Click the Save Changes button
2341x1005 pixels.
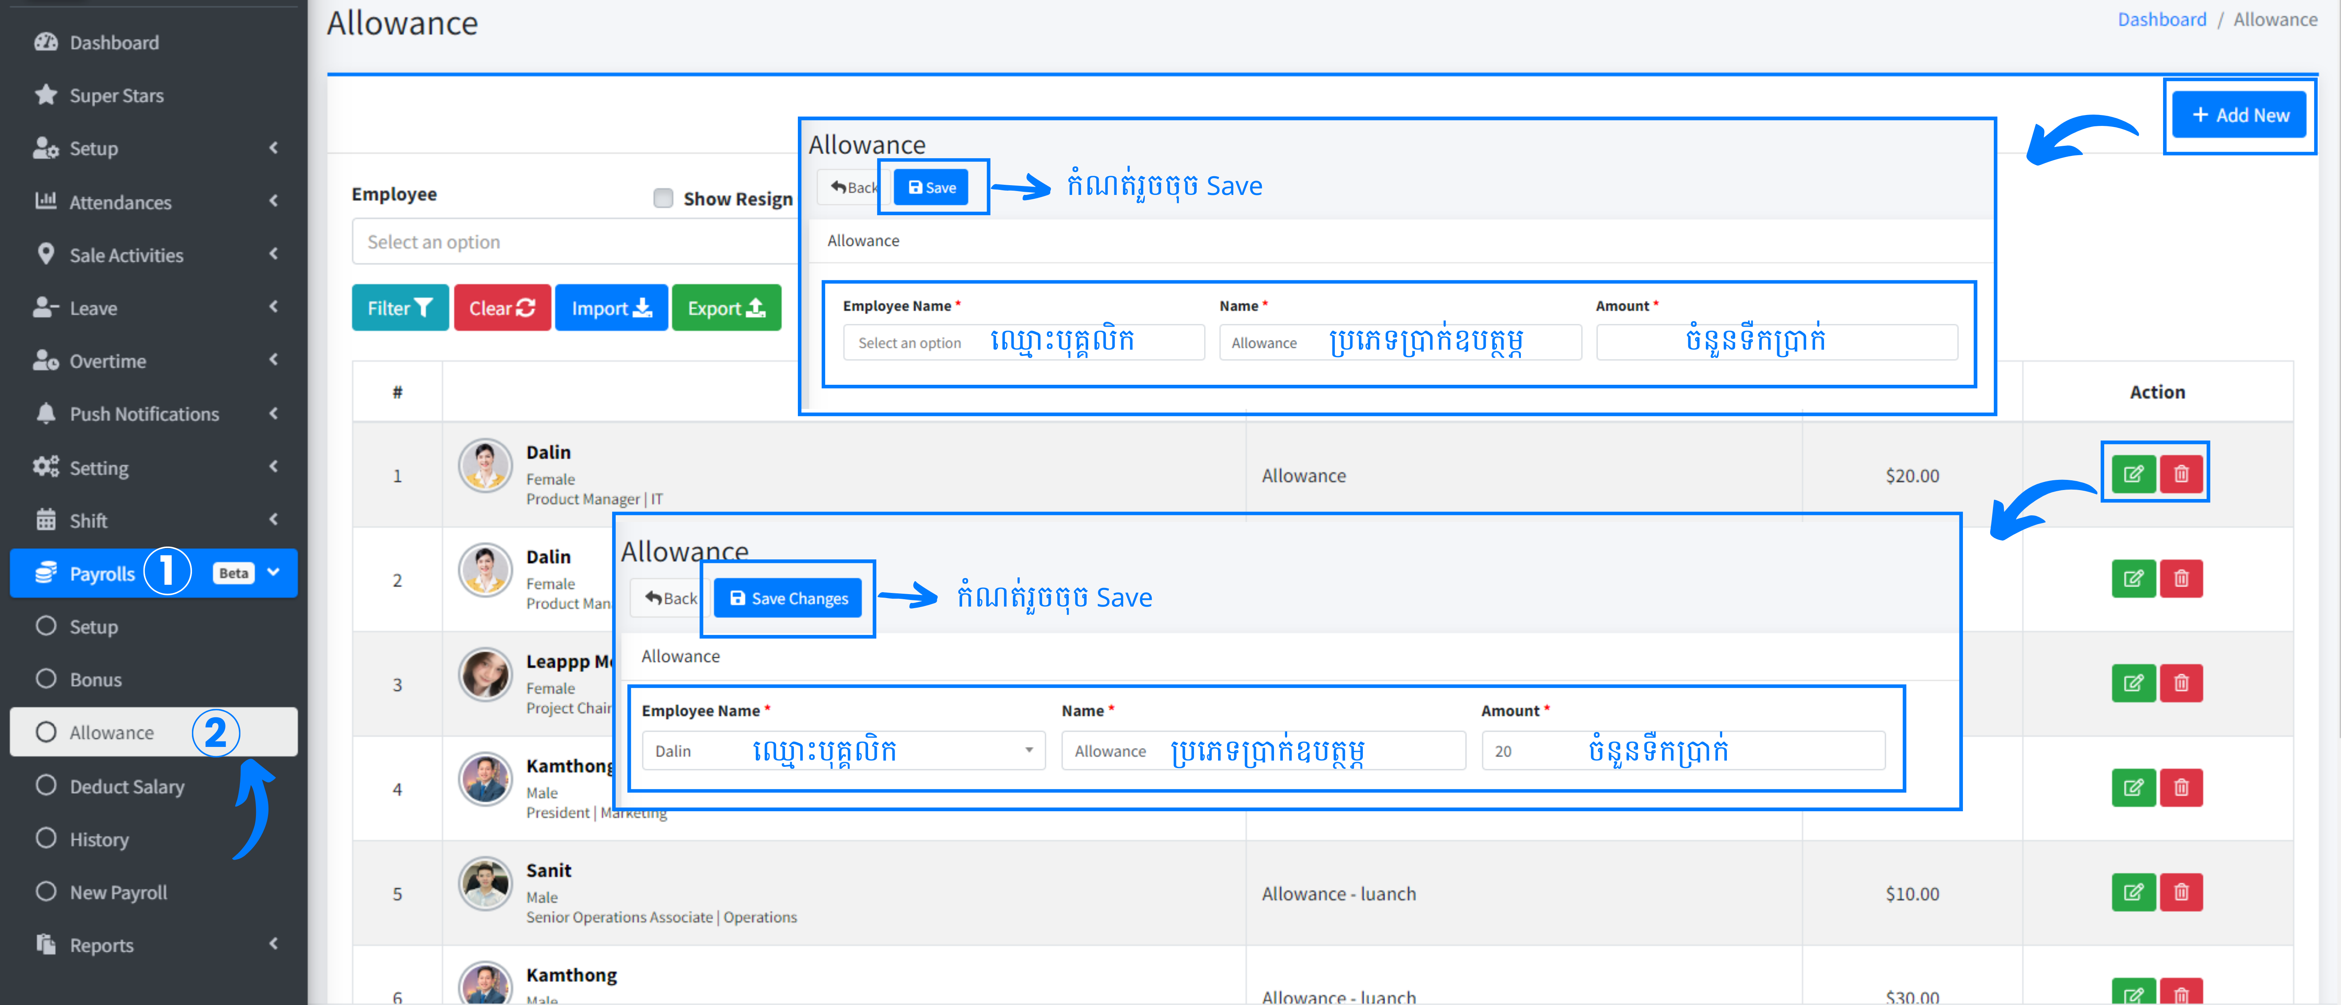[x=788, y=598]
